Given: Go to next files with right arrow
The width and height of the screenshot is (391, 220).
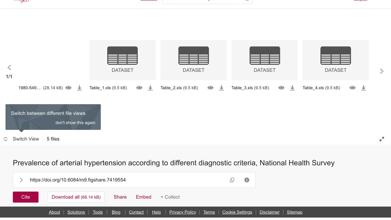Looking at the screenshot, I should (382, 71).
